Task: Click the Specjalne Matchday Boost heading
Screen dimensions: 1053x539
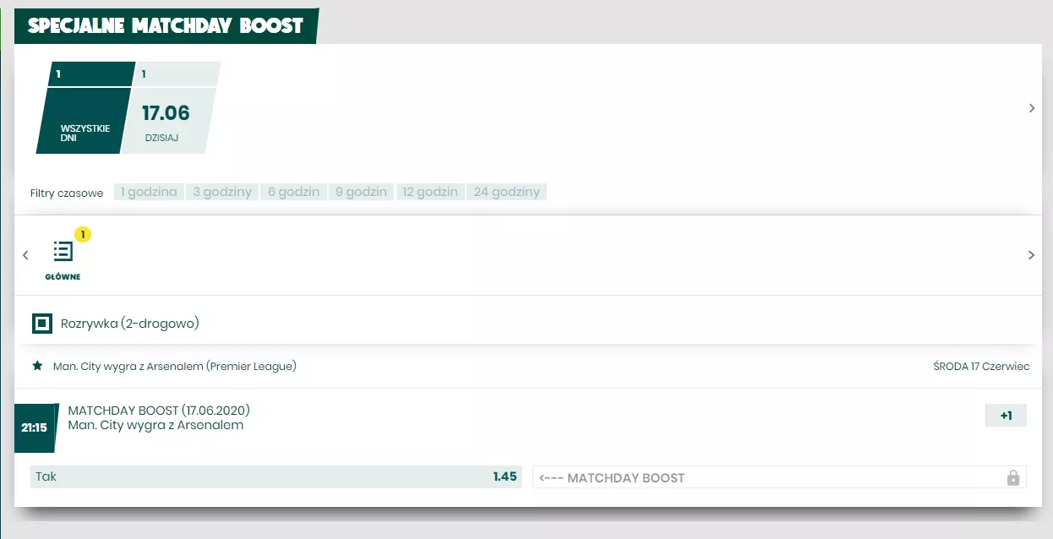Action: pyautogui.click(x=166, y=25)
